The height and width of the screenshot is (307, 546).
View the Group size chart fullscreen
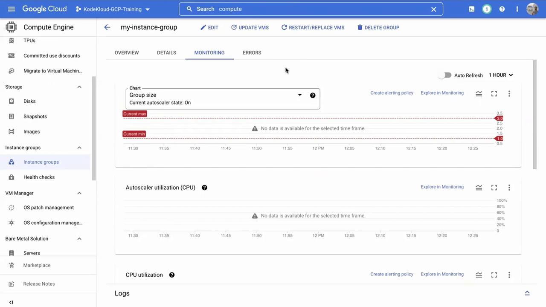click(x=494, y=93)
